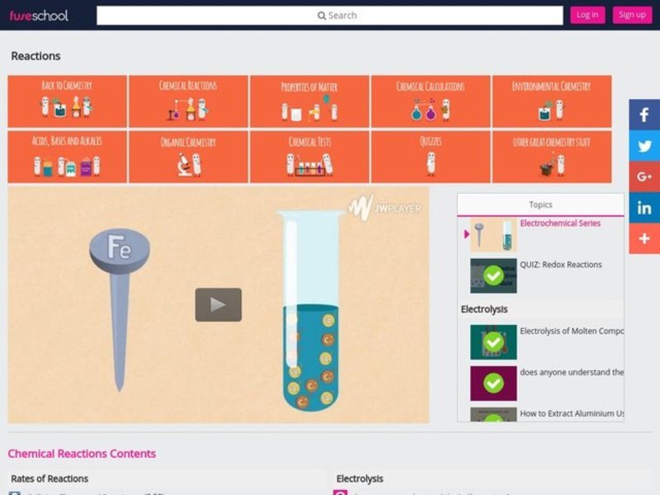Open the Acids, Bases and Alkalis tile
The height and width of the screenshot is (495, 660).
68,157
